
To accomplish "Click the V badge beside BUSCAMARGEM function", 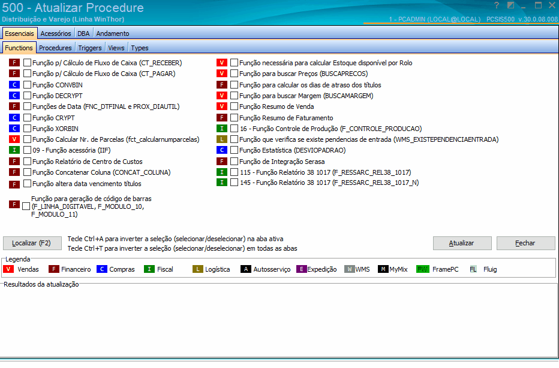I will click(x=222, y=96).
